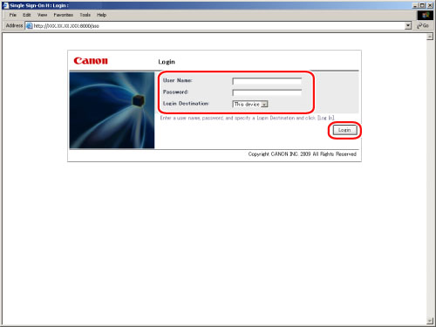Open the Help menu
Screen dimensions: 436x327
(x=101, y=15)
